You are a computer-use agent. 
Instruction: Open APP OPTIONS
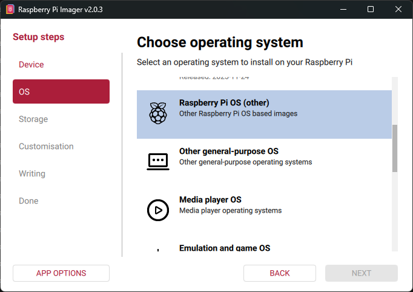coord(61,273)
